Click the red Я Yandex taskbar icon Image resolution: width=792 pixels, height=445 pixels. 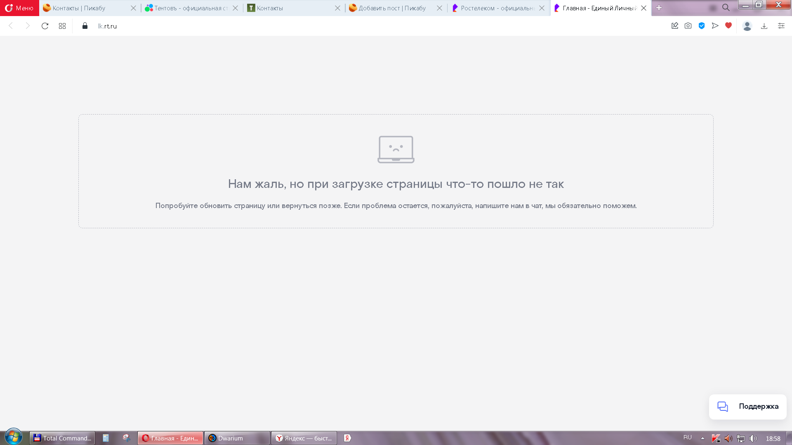click(x=348, y=438)
